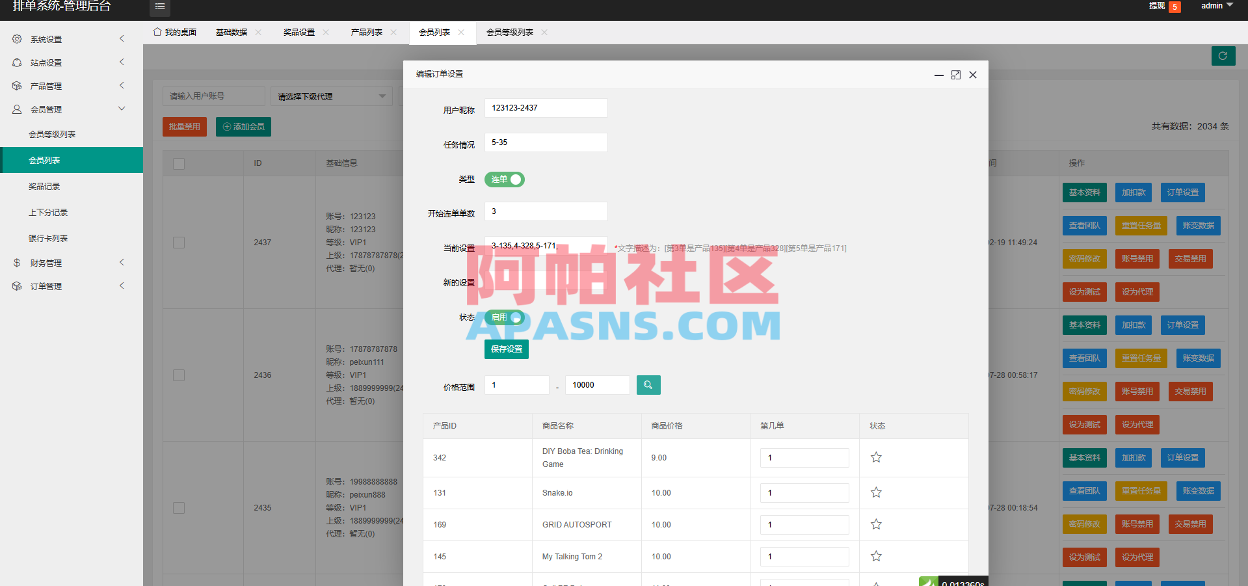The image size is (1248, 586).
Task: Collapse the 会员管理 submenu chevron
Action: [122, 109]
